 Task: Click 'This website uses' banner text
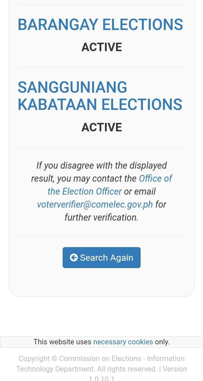pyautogui.click(x=62, y=342)
